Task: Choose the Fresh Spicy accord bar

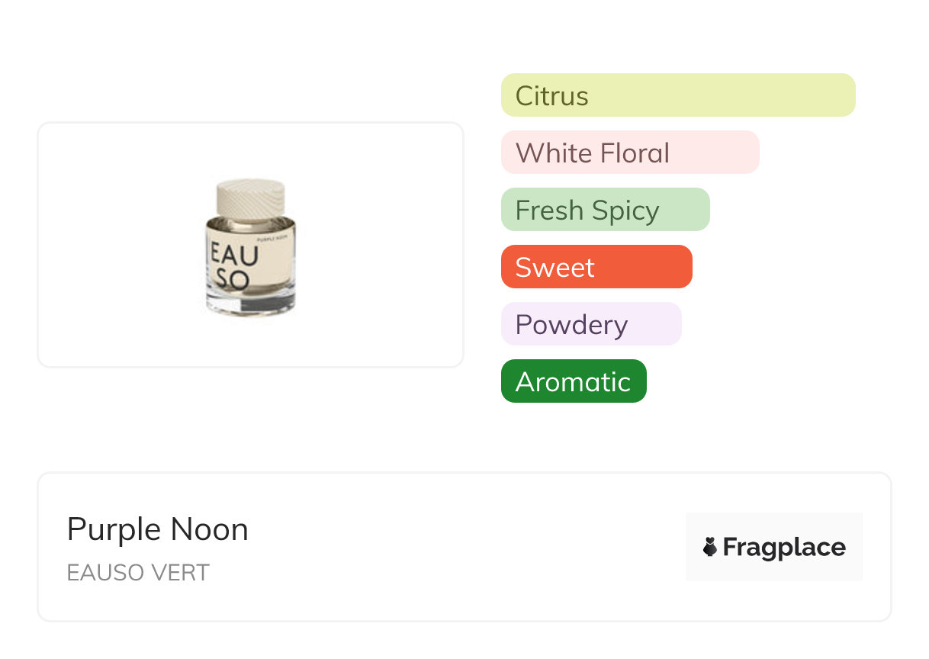Action: coord(605,210)
